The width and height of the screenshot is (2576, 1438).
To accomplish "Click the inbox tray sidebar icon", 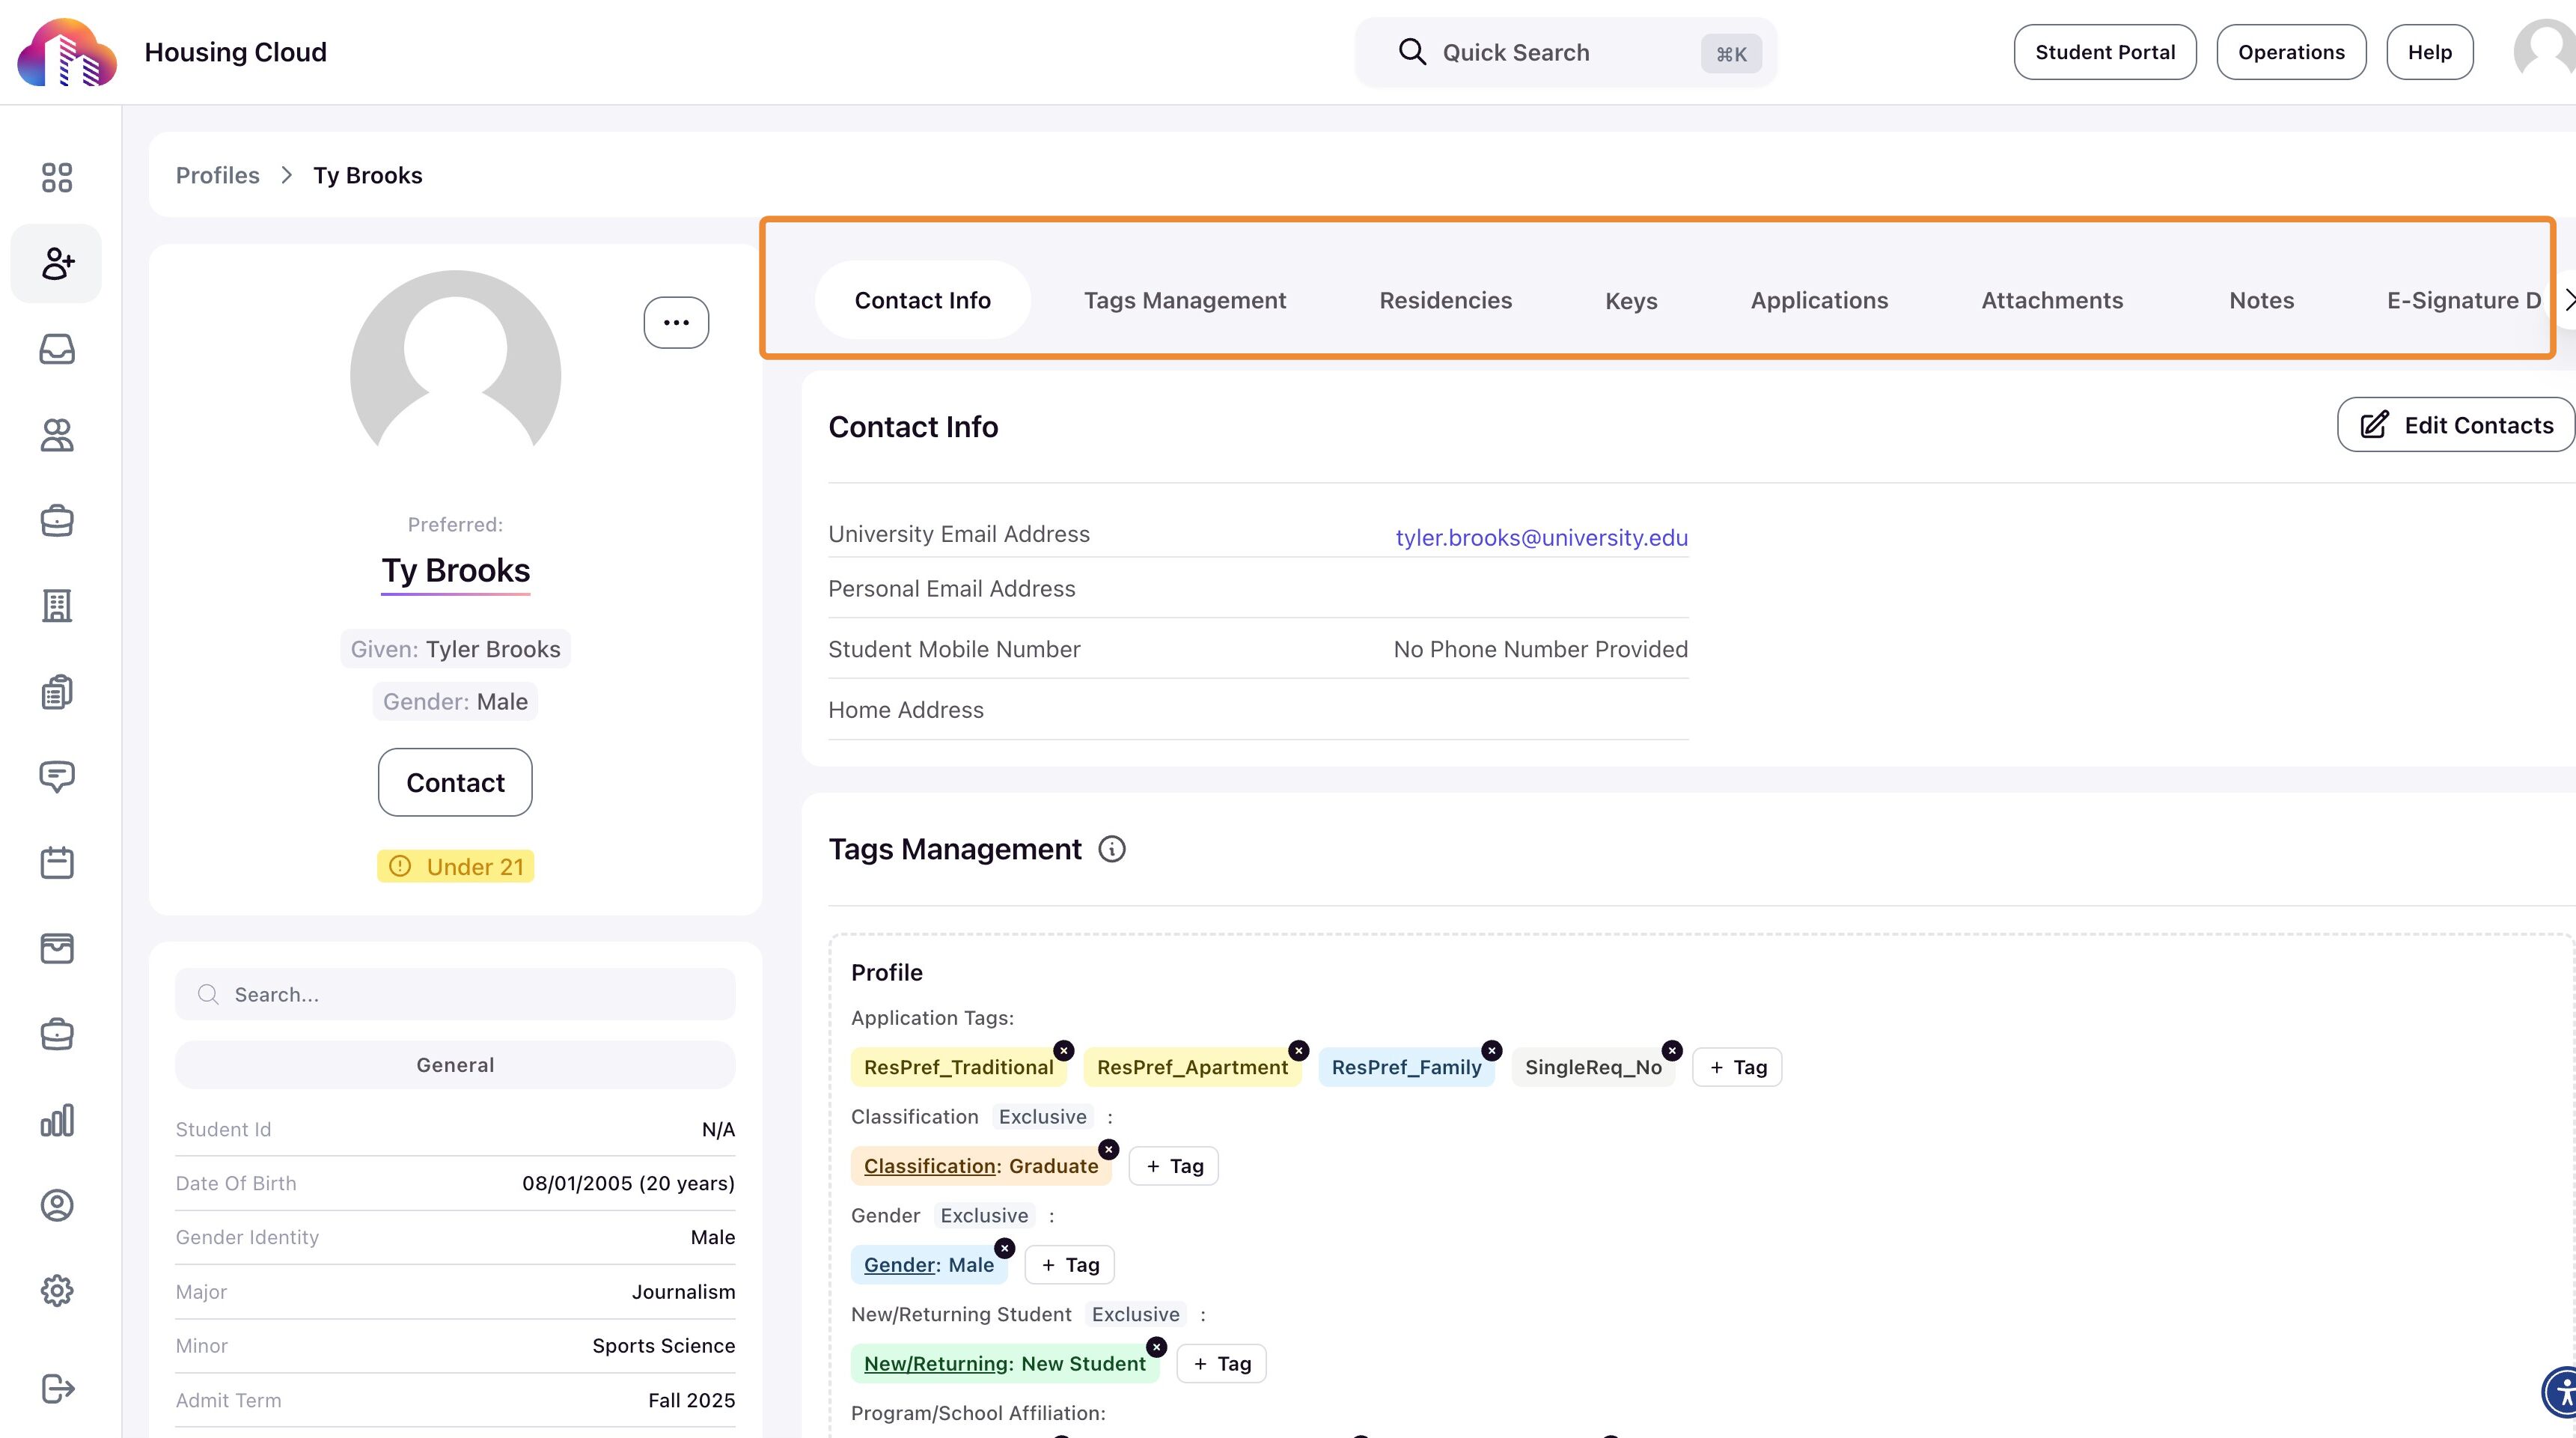I will [57, 349].
